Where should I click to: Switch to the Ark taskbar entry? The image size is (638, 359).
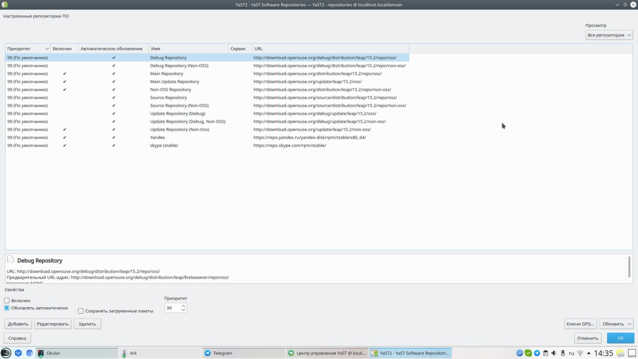160,353
